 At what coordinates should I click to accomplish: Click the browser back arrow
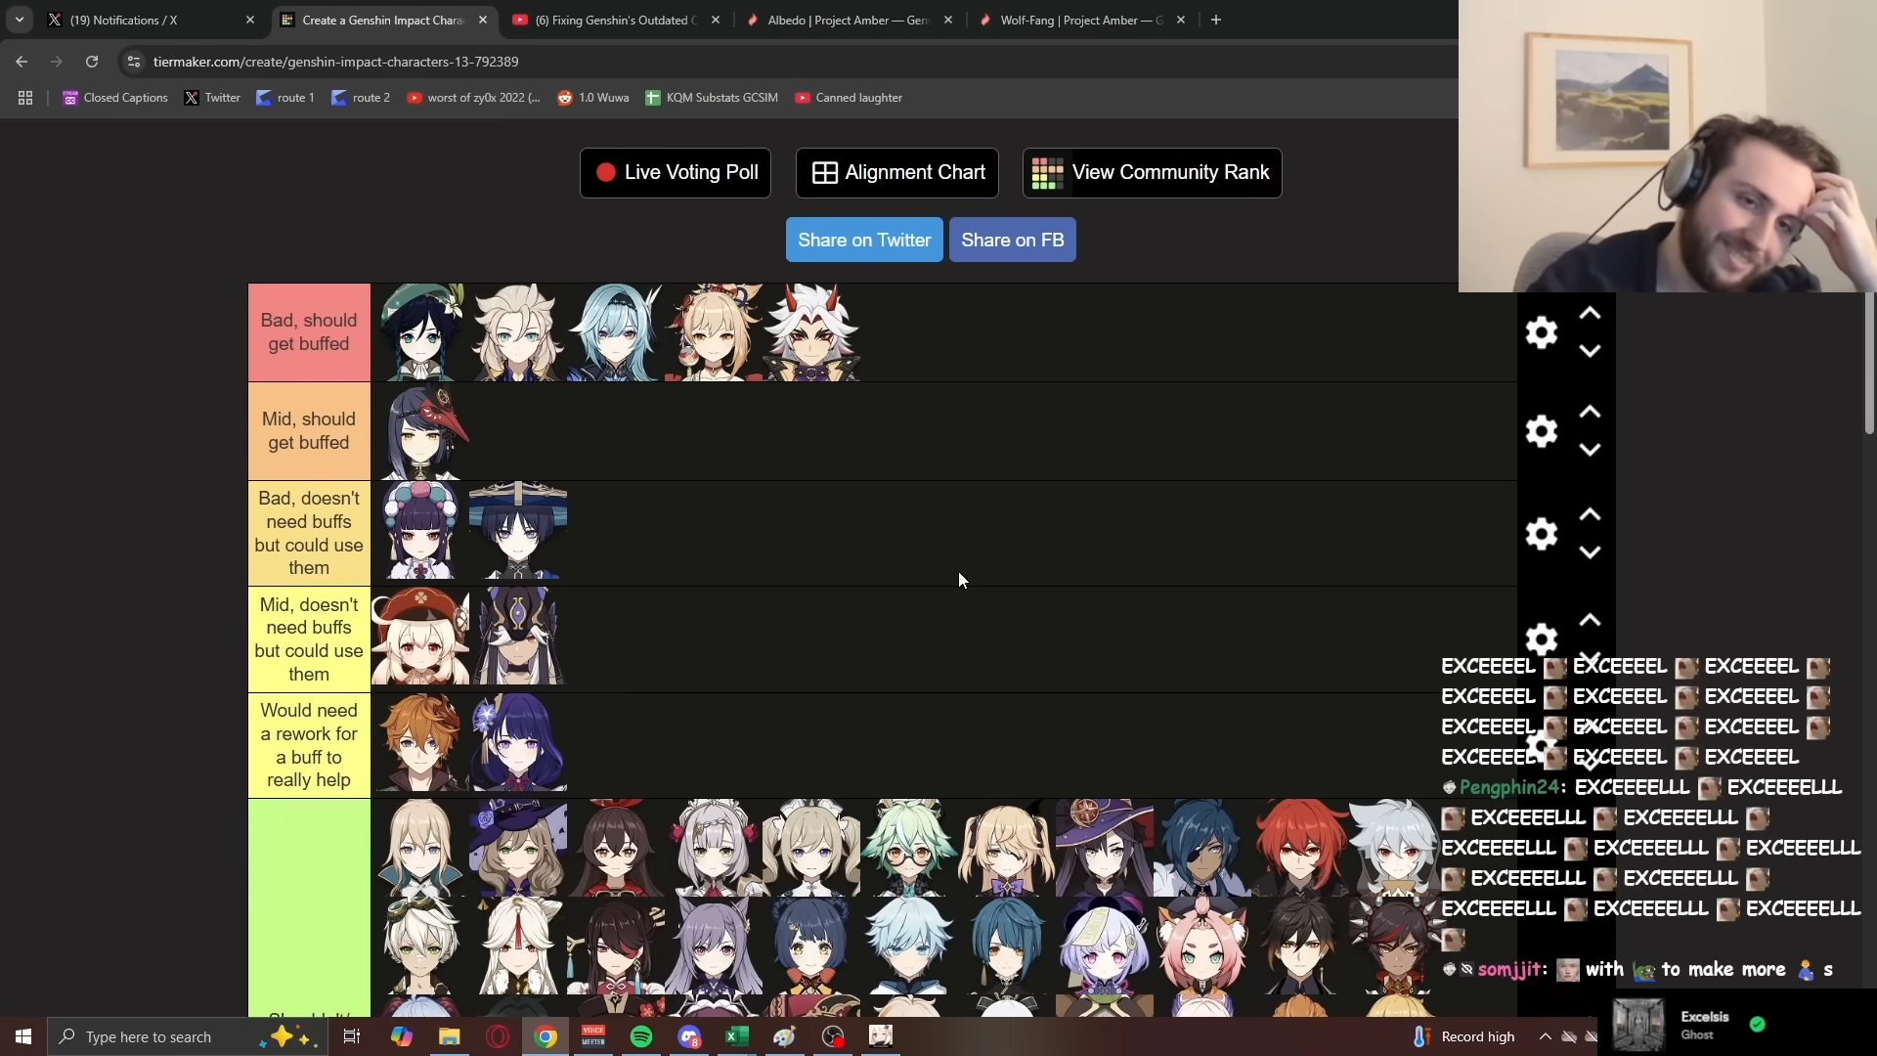22,62
